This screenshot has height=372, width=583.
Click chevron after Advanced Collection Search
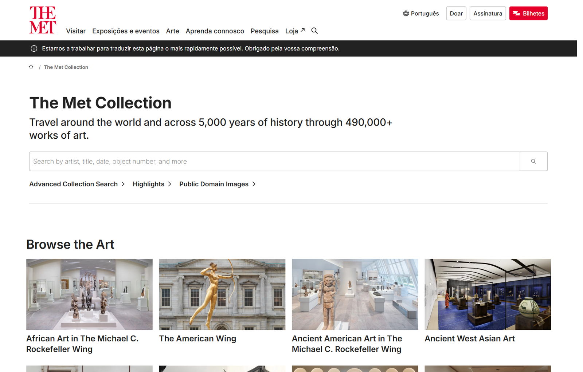[x=123, y=184]
